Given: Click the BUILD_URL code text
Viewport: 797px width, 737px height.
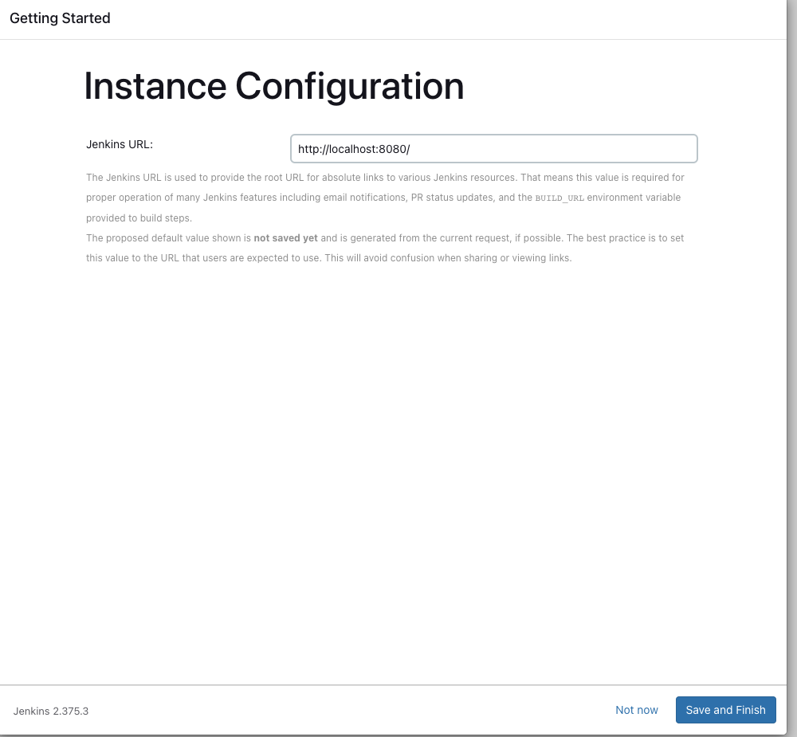Looking at the screenshot, I should coord(559,198).
